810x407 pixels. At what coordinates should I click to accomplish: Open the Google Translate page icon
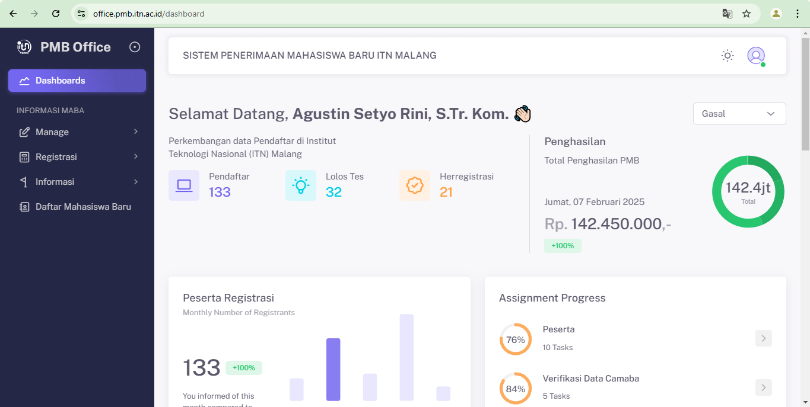point(727,14)
